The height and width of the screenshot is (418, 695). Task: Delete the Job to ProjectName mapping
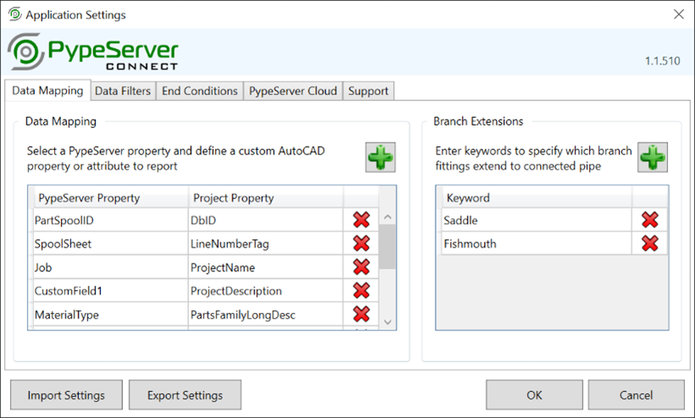[361, 268]
